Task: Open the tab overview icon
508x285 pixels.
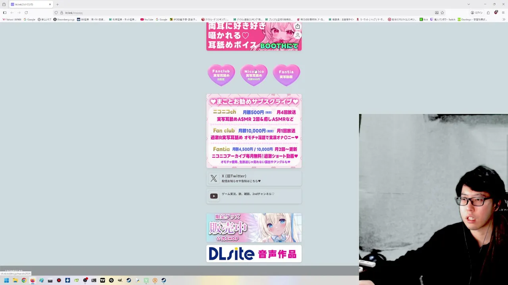Action: pos(4,4)
